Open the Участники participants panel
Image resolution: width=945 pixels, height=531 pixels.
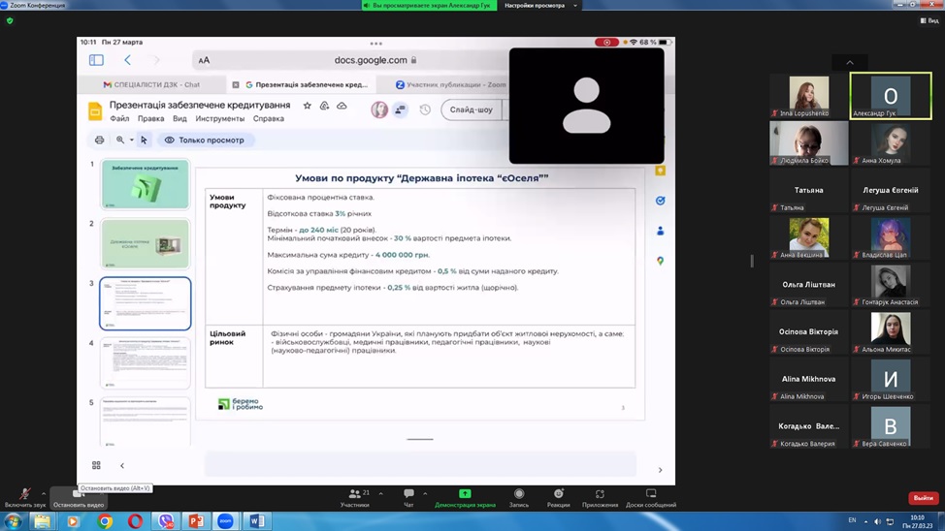pyautogui.click(x=355, y=497)
